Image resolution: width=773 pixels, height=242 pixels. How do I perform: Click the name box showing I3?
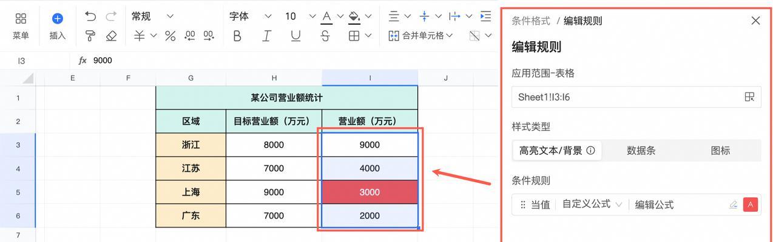(x=35, y=60)
